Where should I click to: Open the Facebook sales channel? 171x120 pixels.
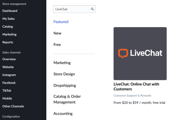pyautogui.click(x=9, y=83)
